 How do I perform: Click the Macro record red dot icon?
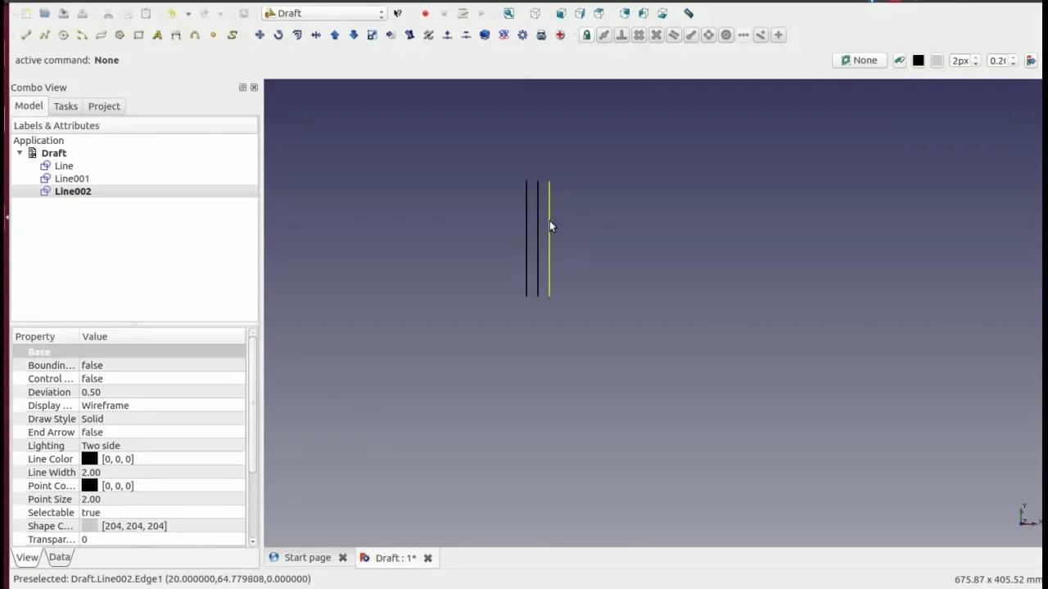pyautogui.click(x=425, y=12)
